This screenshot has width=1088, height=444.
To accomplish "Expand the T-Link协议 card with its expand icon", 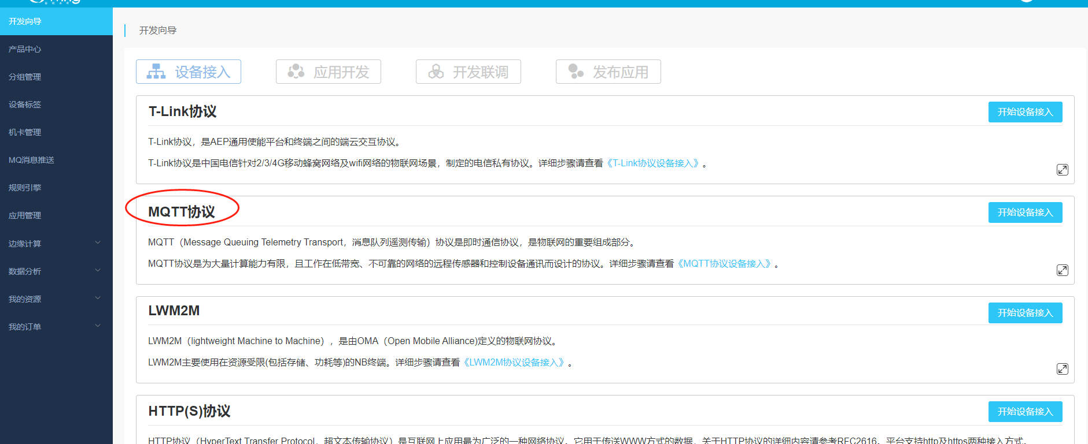I will 1063,170.
